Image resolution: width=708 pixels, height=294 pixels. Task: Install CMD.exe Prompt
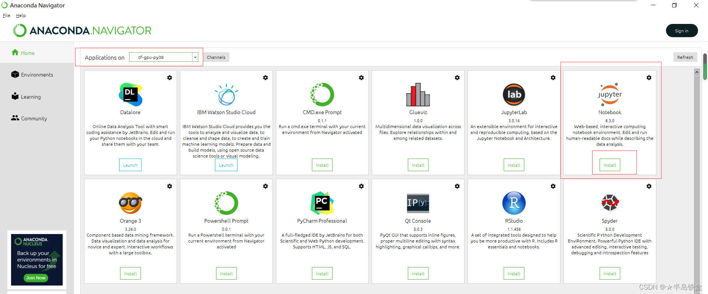pos(322,165)
